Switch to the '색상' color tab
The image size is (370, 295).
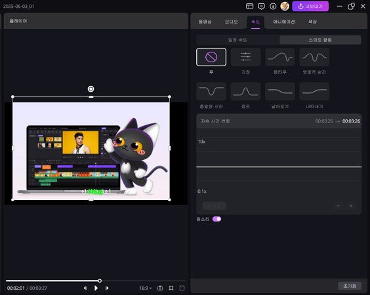(x=312, y=22)
